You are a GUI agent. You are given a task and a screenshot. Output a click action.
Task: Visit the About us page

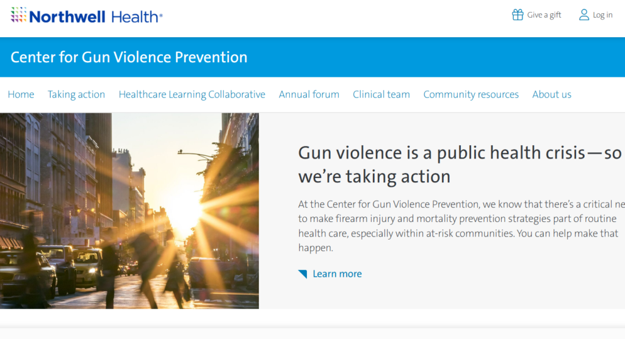click(x=552, y=95)
